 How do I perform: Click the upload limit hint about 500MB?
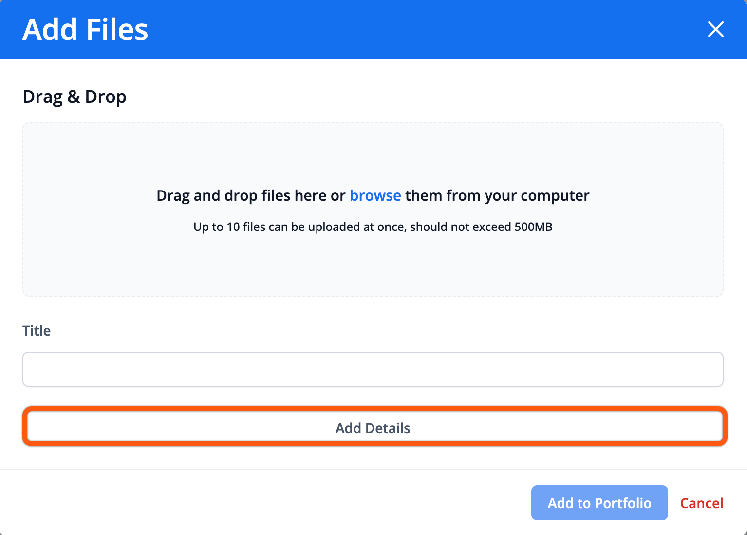click(x=373, y=227)
